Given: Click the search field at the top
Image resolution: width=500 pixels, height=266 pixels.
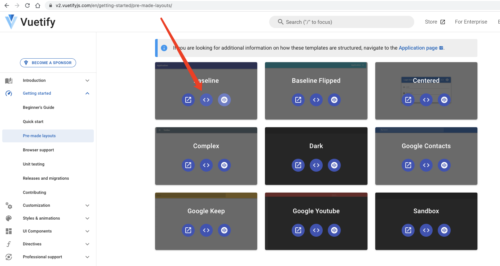Looking at the screenshot, I should tap(341, 22).
